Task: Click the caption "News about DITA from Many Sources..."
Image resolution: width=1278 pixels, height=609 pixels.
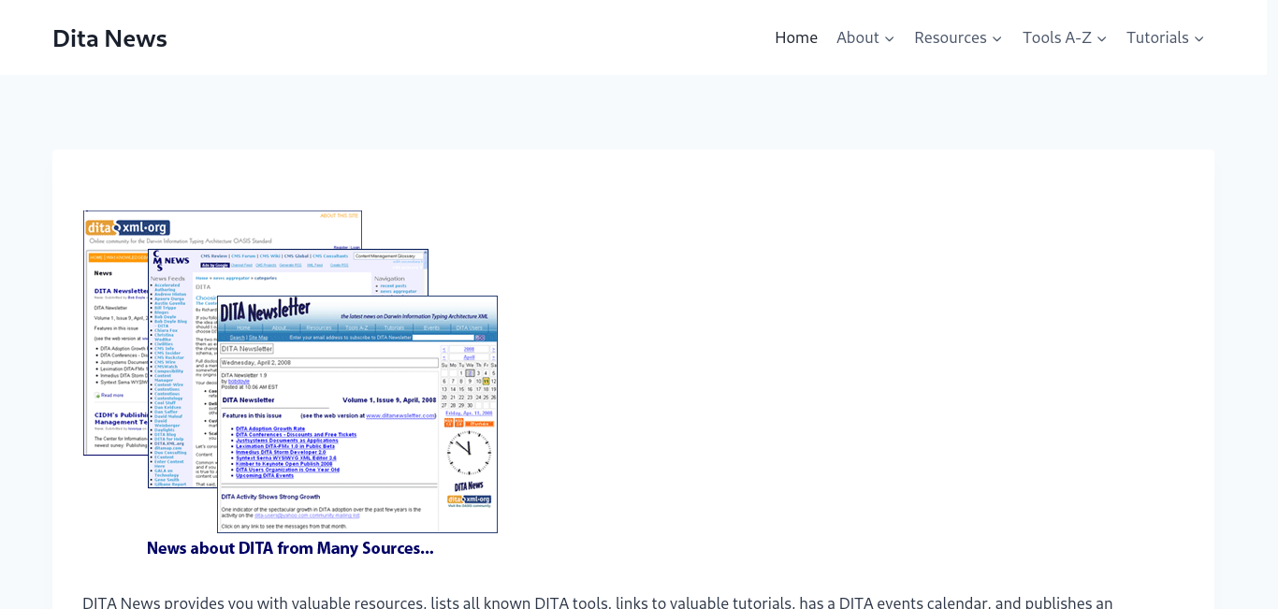Action: [290, 548]
